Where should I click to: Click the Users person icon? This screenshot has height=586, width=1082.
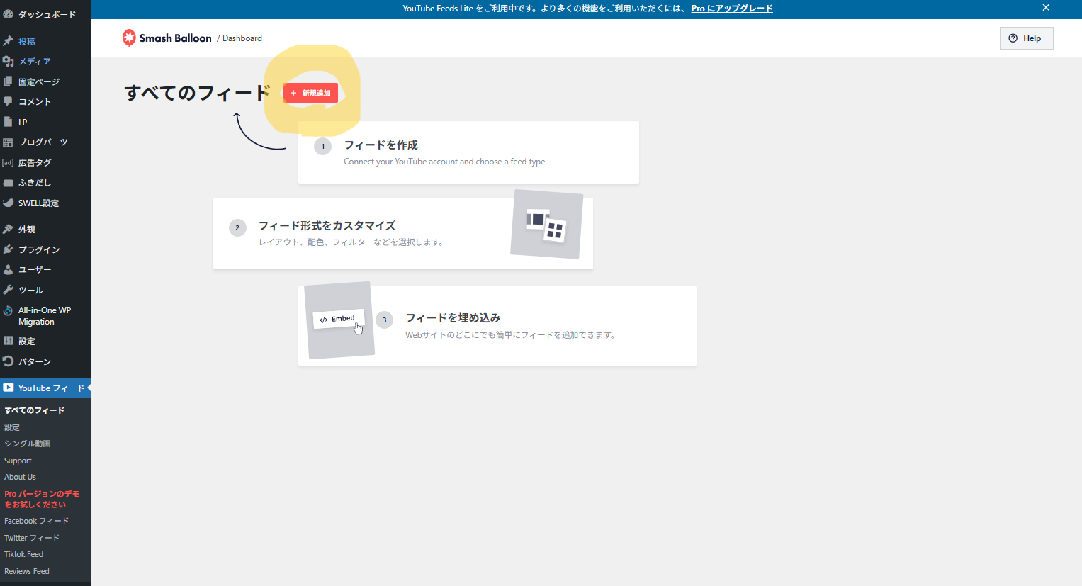click(x=9, y=269)
